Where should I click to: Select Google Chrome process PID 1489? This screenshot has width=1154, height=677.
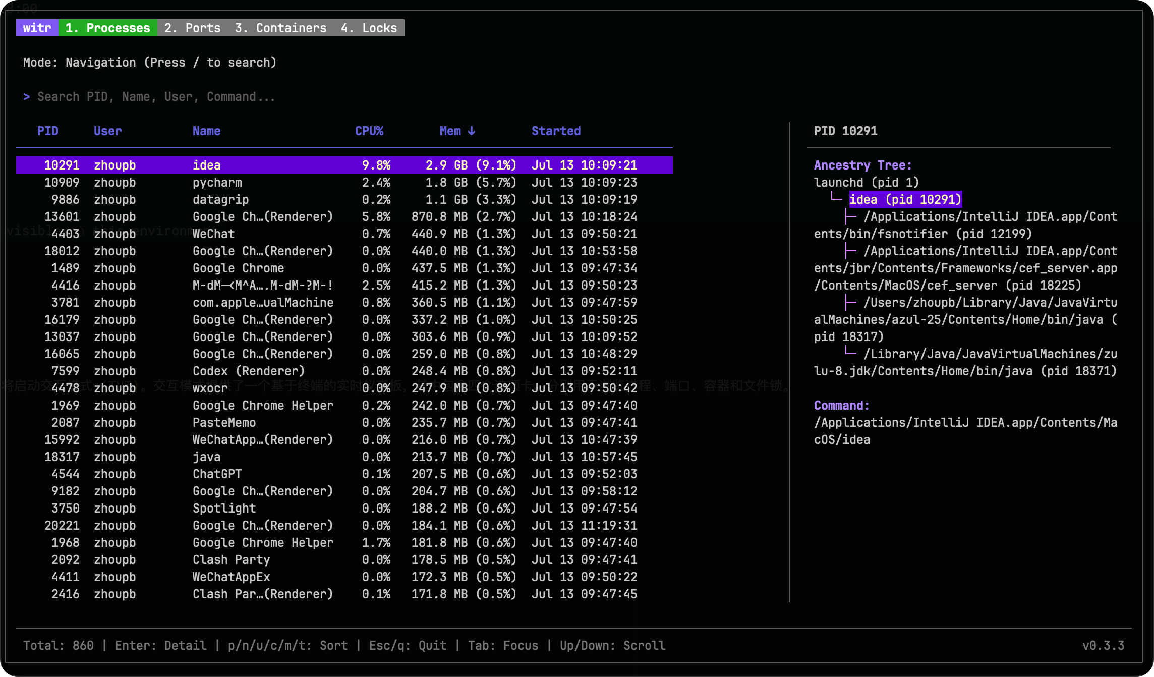(x=344, y=268)
